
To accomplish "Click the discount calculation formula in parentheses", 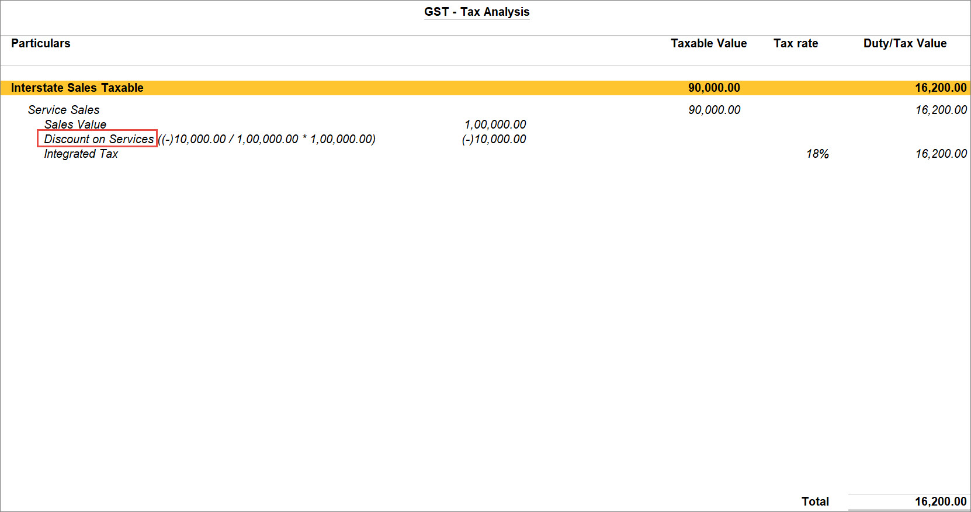I will 266,139.
